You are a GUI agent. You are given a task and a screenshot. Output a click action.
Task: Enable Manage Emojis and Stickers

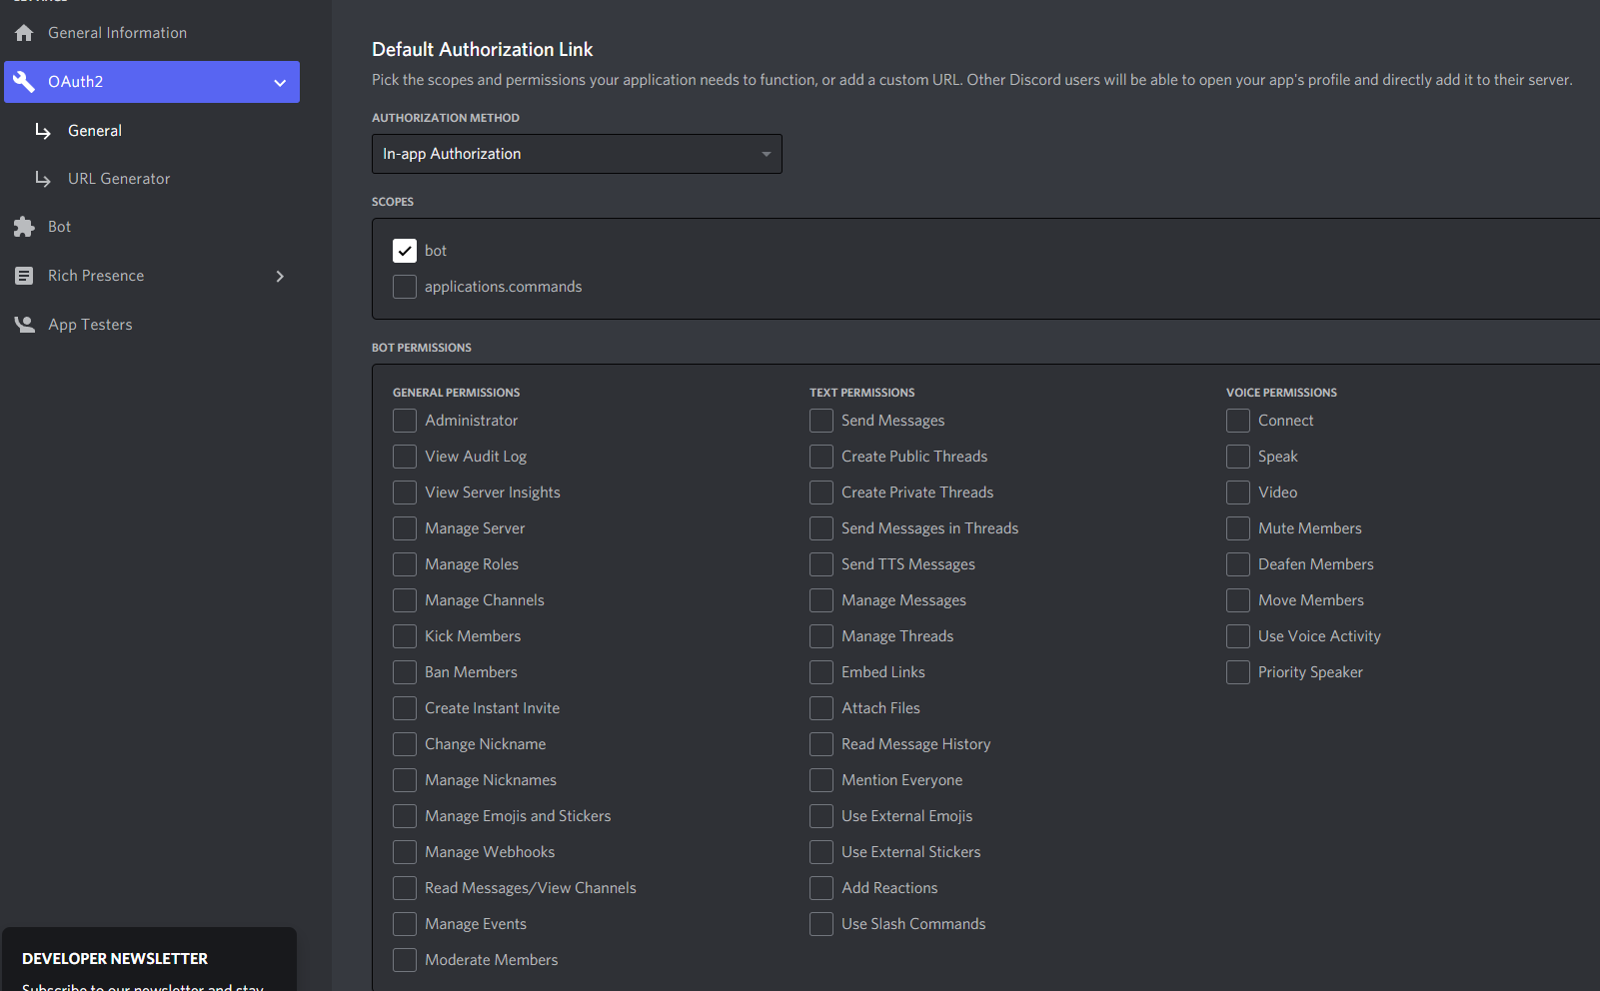click(x=405, y=816)
